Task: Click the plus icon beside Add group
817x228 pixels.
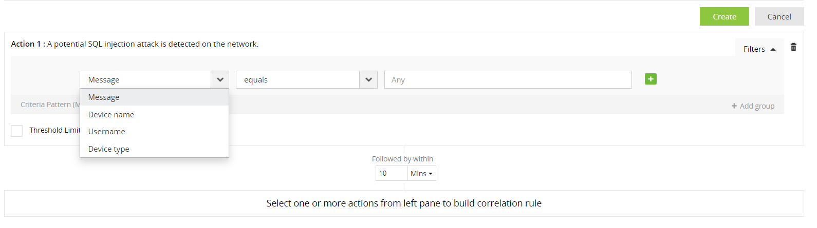Action: coord(734,106)
